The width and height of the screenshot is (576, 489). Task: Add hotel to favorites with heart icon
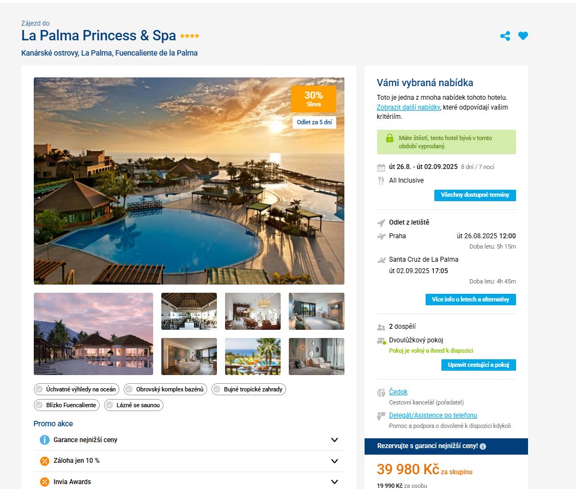pyautogui.click(x=523, y=36)
